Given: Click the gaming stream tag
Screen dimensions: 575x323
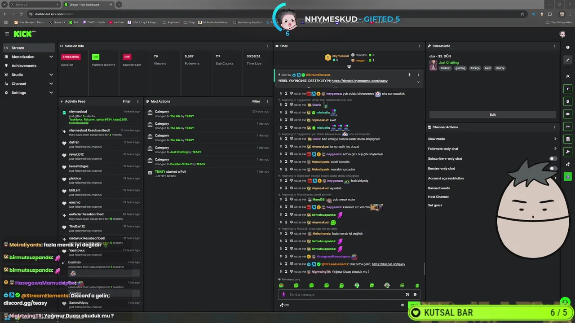Looking at the screenshot, I should pyautogui.click(x=460, y=68).
